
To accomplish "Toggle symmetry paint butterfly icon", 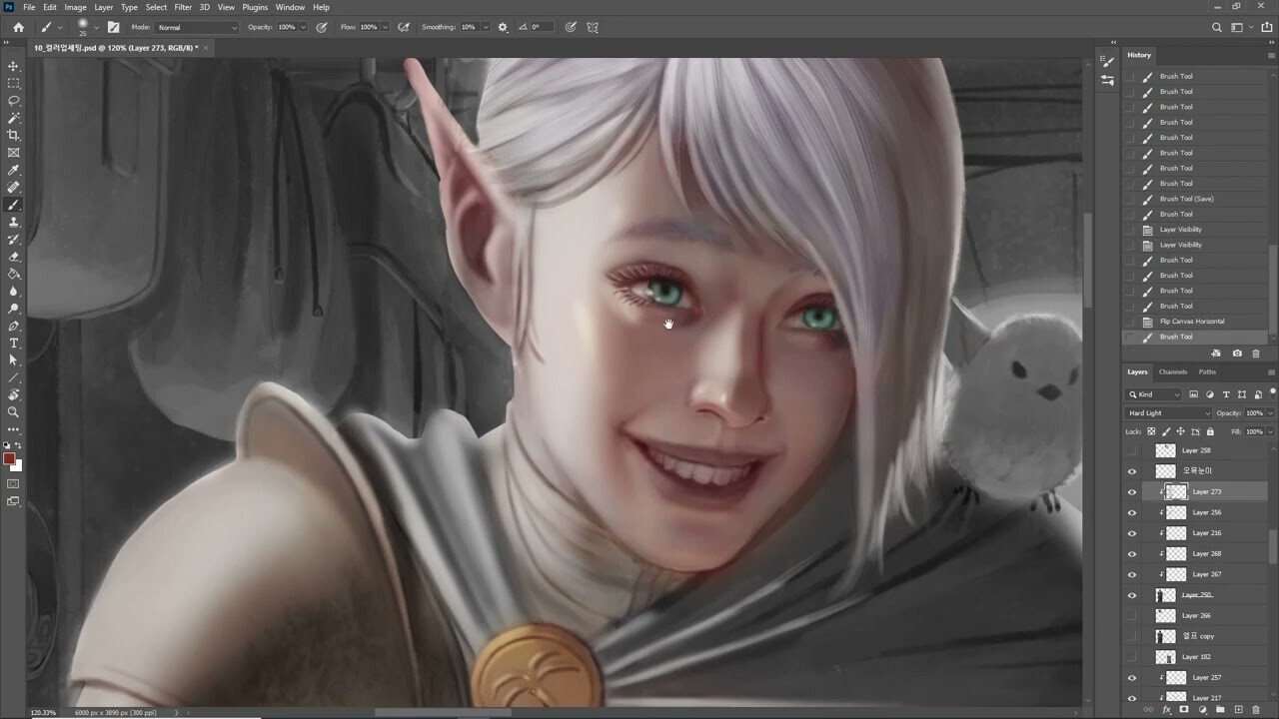I will 593,27.
